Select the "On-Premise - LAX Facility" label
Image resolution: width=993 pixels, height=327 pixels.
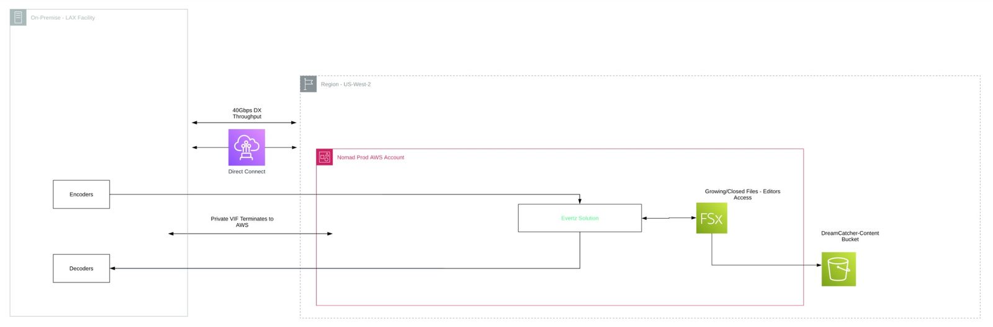pos(63,17)
